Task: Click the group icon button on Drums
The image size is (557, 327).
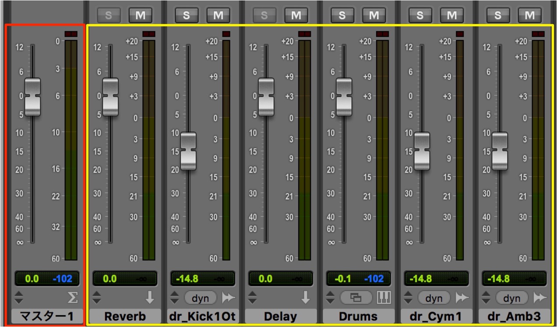Action: click(356, 298)
